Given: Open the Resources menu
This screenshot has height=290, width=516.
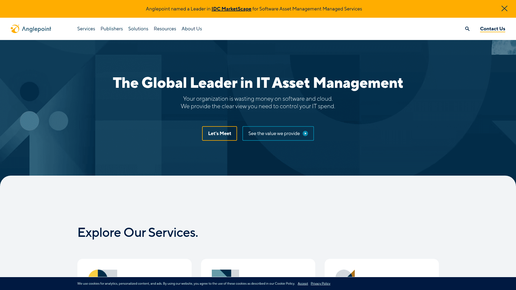Looking at the screenshot, I should [x=165, y=29].
